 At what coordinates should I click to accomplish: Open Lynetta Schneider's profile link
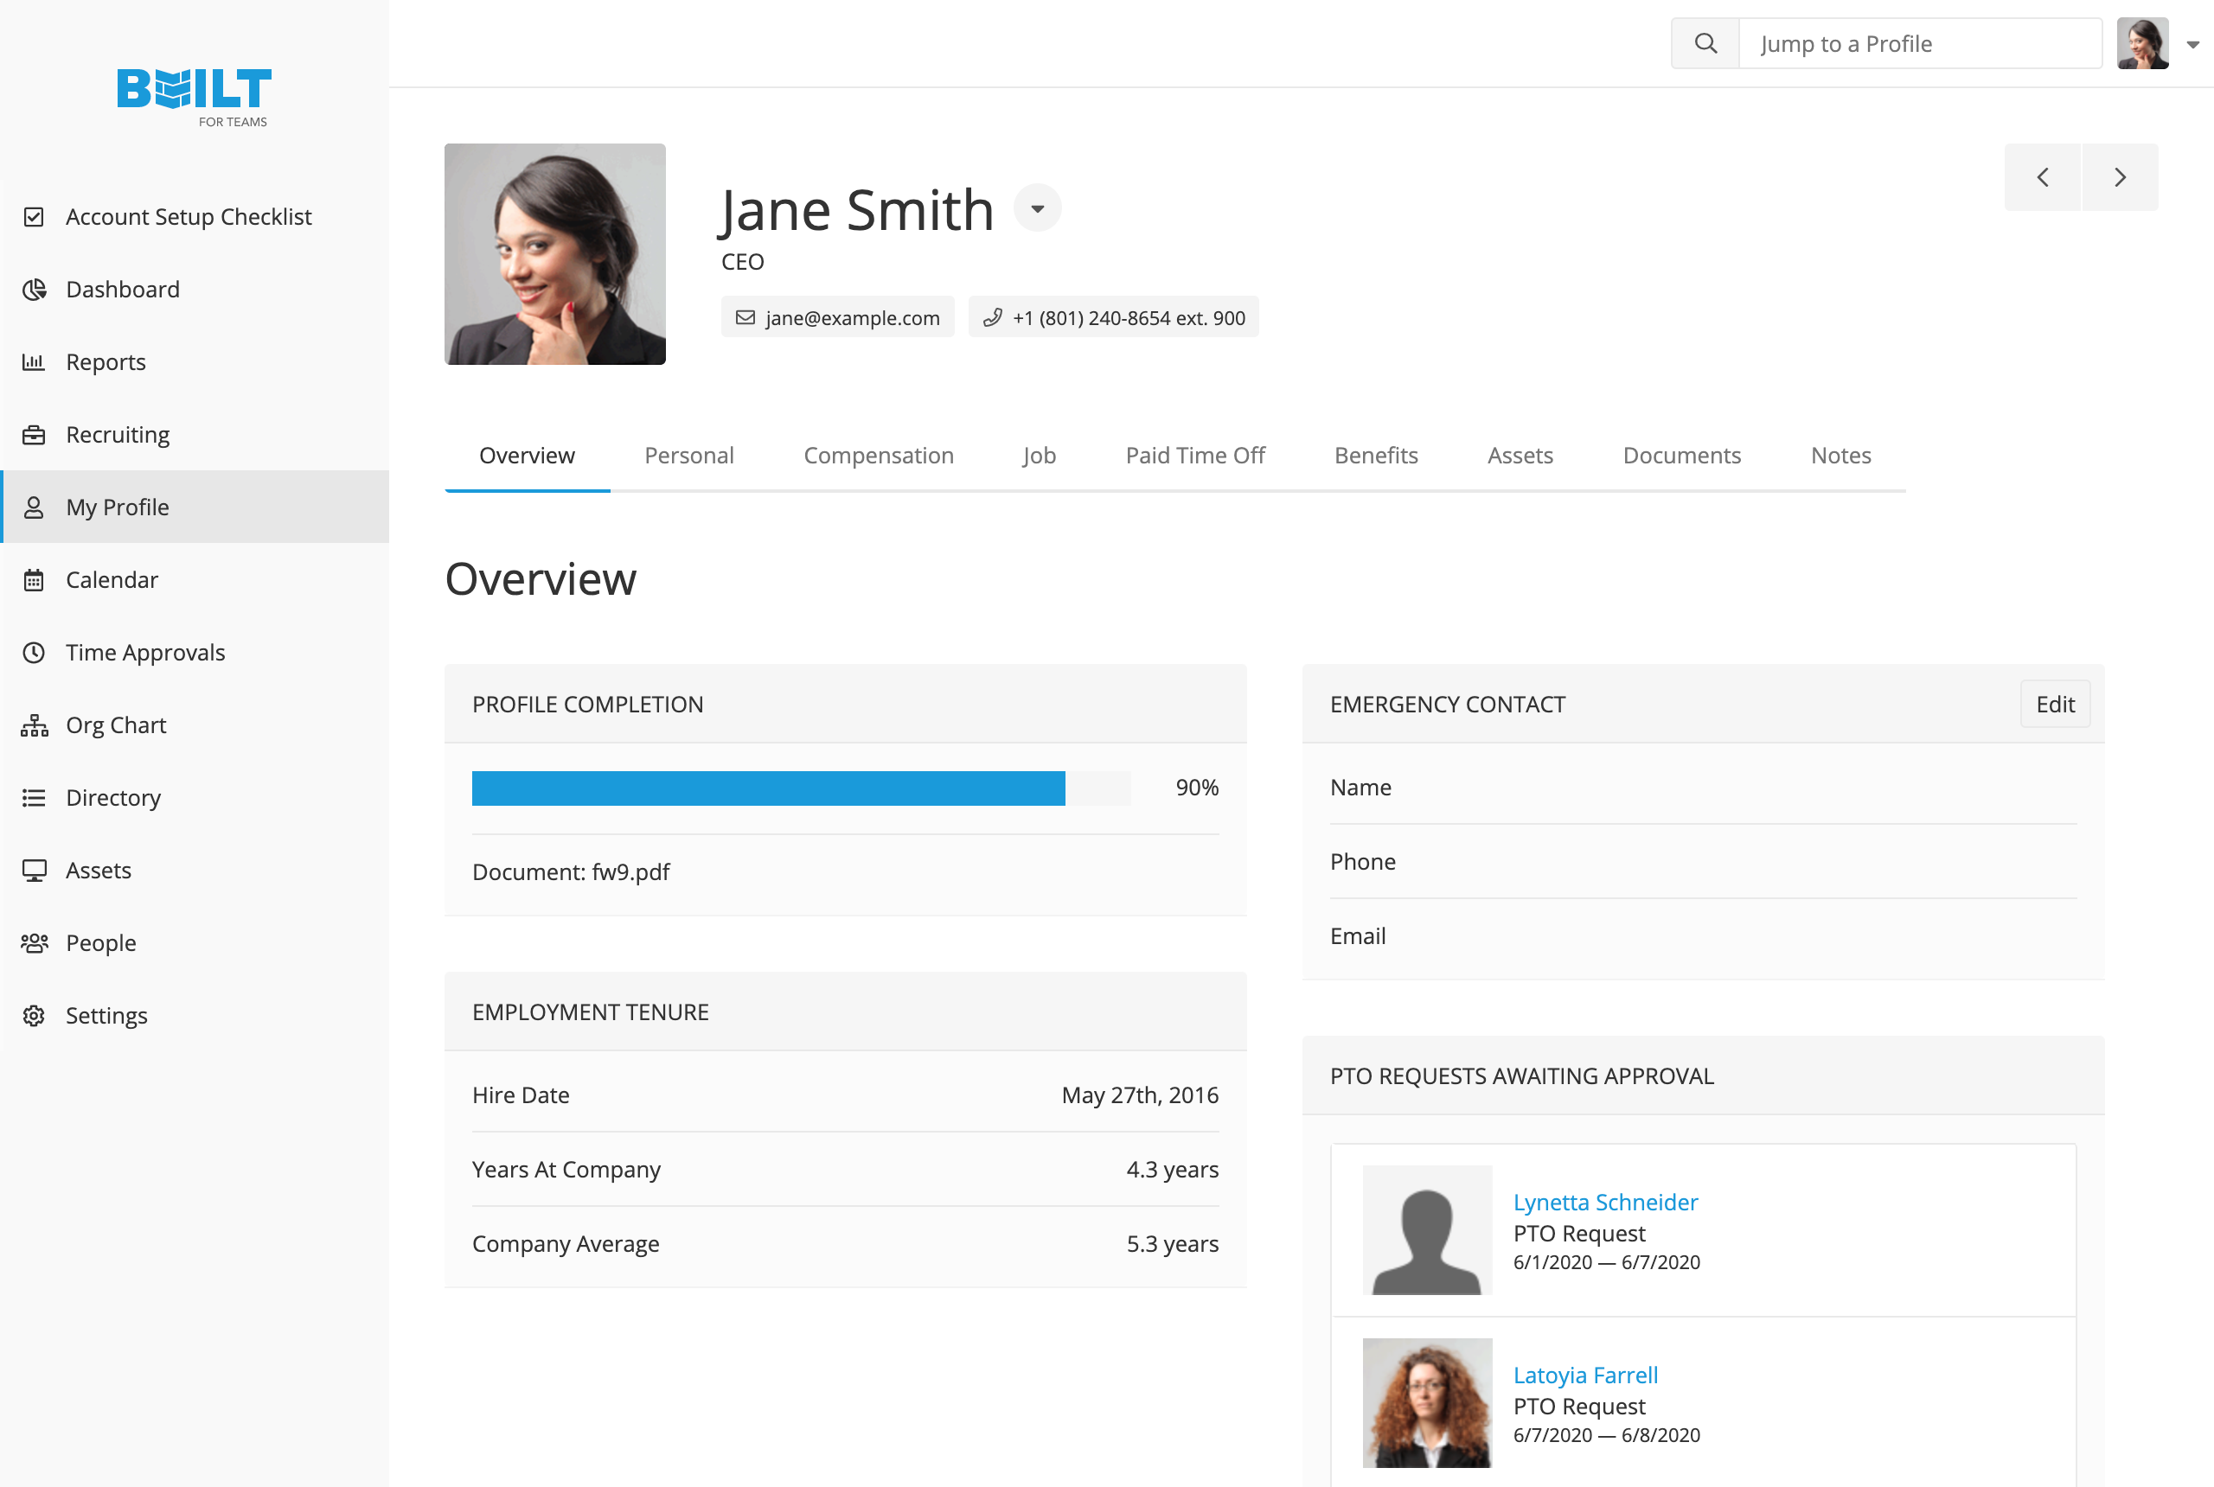(1604, 1202)
